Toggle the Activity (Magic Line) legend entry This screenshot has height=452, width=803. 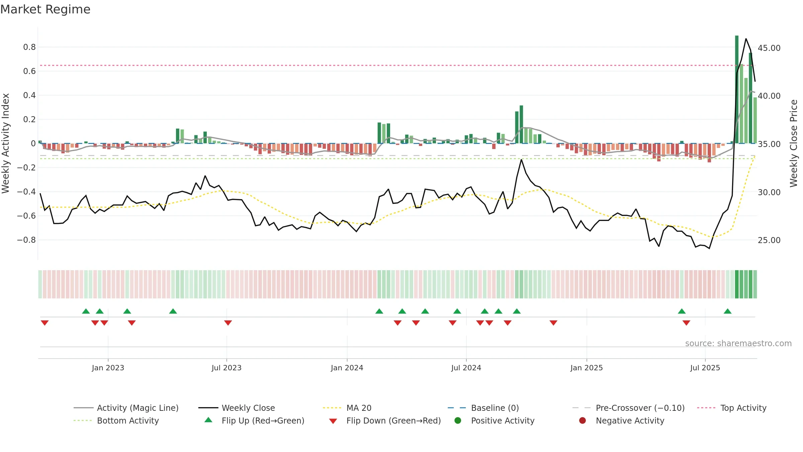coord(126,408)
